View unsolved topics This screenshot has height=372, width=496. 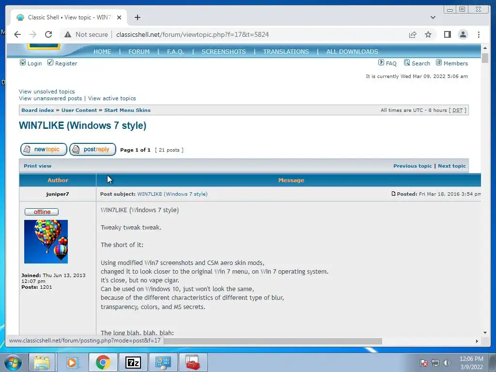47,92
